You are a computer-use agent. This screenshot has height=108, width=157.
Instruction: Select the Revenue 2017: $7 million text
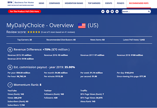92,55
